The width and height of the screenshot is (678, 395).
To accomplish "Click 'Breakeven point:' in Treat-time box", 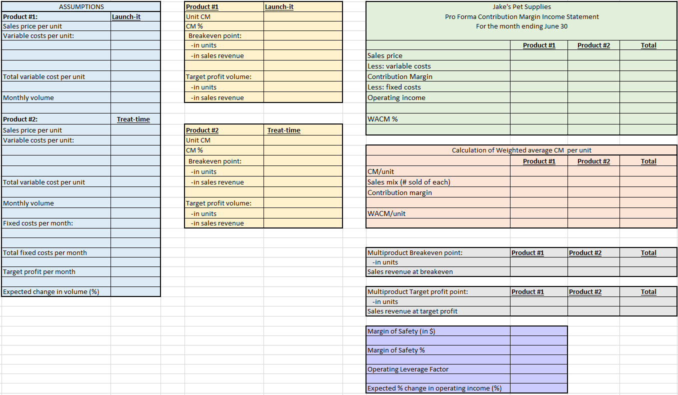I will coord(215,161).
